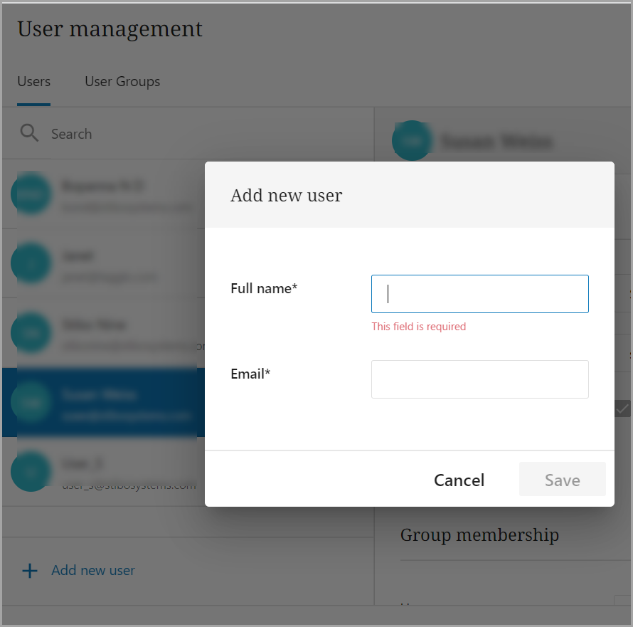
Task: Select the third user's avatar in list
Action: tap(31, 332)
